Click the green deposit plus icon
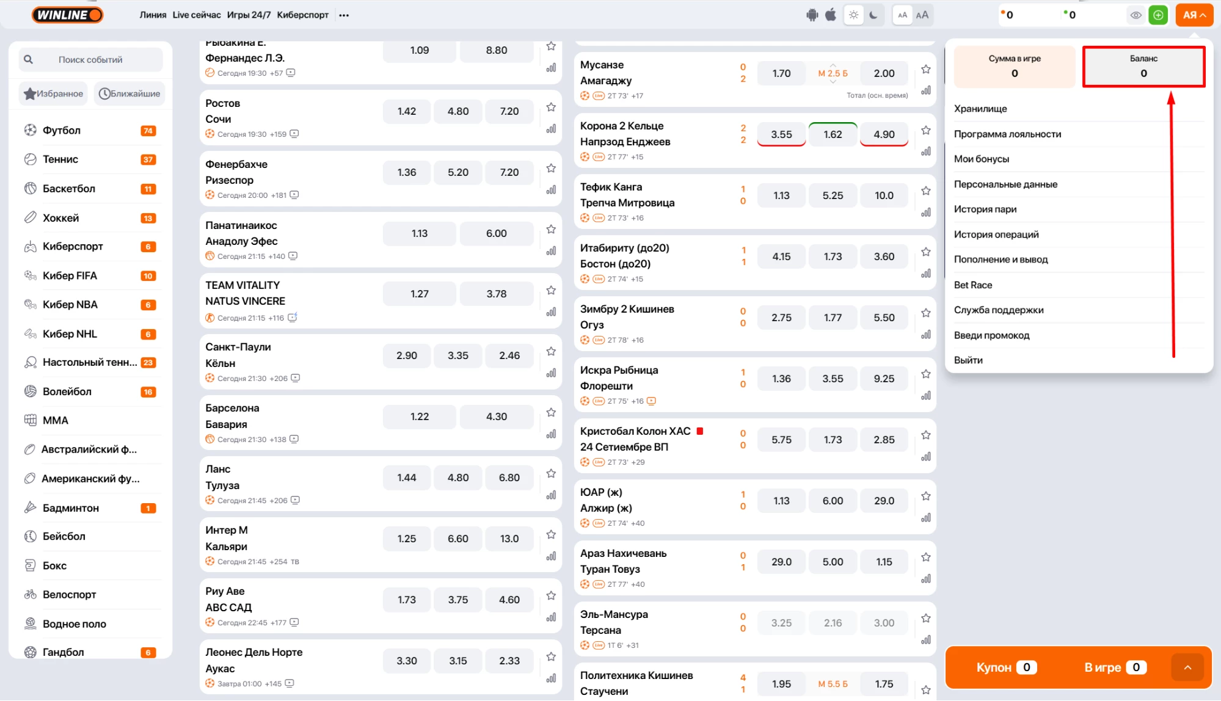Viewport: 1221px width, 701px height. click(x=1157, y=15)
